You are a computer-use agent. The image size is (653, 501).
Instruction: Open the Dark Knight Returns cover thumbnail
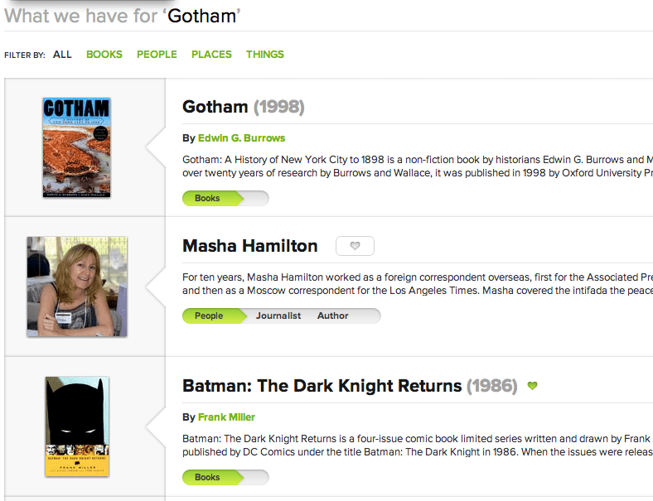point(77,426)
